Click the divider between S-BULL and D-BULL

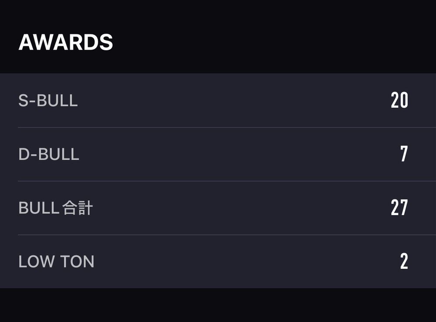tap(227, 127)
